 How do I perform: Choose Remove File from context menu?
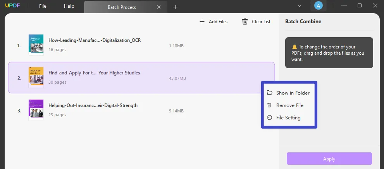pos(289,105)
